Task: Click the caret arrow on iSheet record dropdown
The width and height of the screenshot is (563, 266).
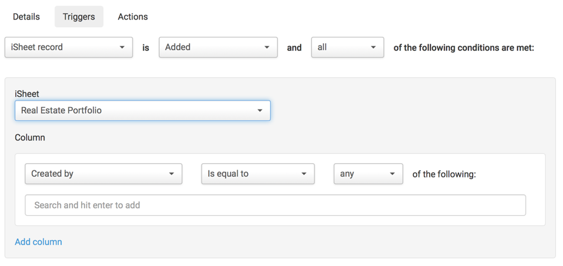Action: point(122,47)
